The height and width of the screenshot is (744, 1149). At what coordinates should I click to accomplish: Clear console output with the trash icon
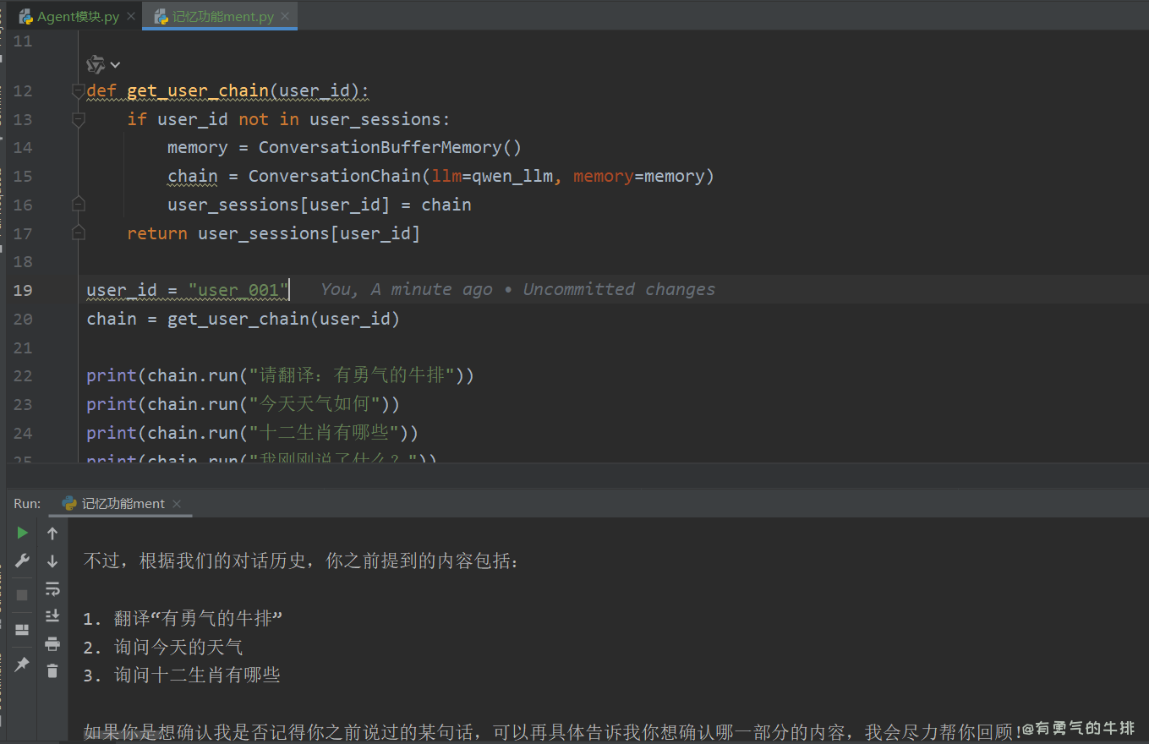click(x=52, y=671)
